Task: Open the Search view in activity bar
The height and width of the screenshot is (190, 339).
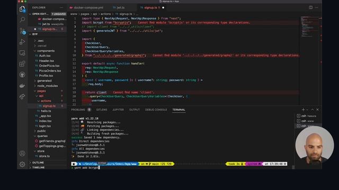Action: pyautogui.click(x=22, y=20)
